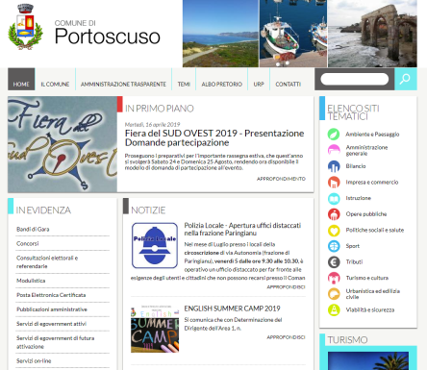The image size is (427, 370).
Task: Click the Turismo e cultura icon
Action: tap(334, 278)
